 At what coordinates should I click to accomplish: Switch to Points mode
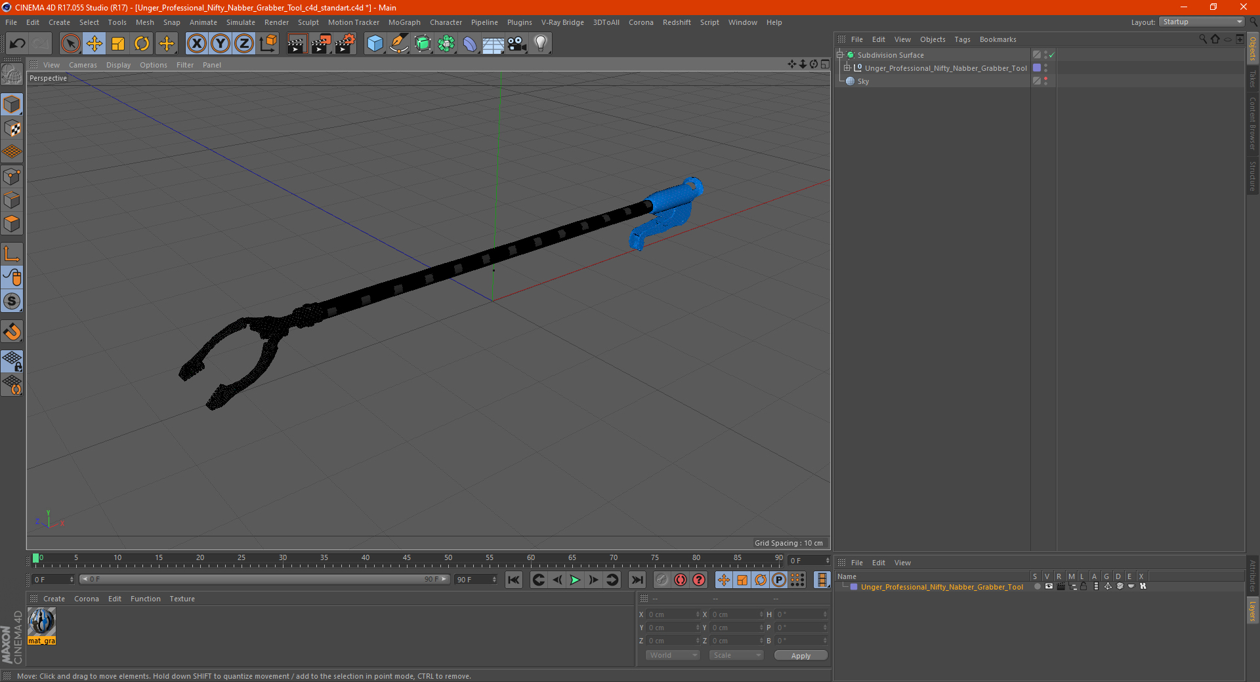click(x=12, y=176)
